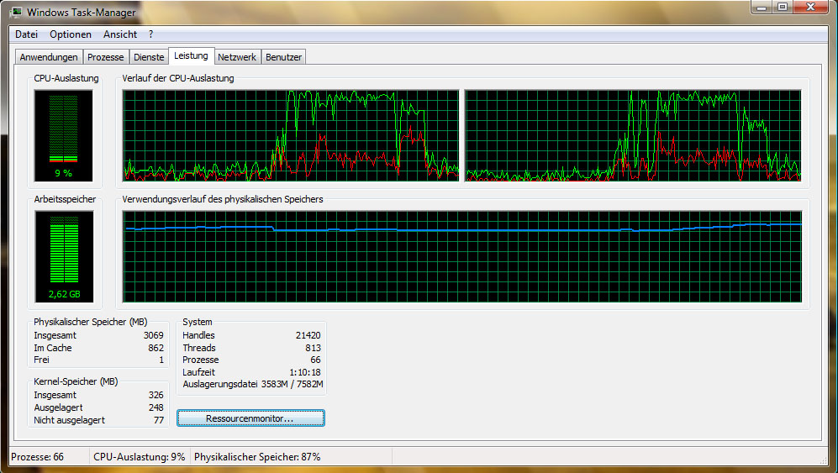Click the Ausgelagert value 248
Image resolution: width=838 pixels, height=473 pixels.
156,407
